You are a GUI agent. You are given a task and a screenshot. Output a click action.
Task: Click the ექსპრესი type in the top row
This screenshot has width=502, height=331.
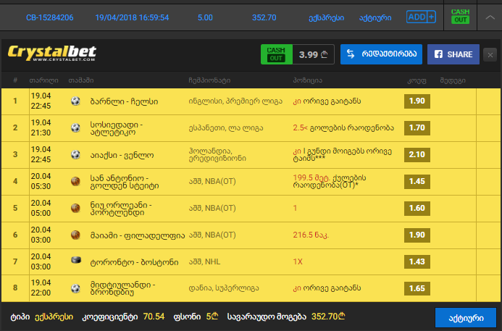tap(326, 18)
